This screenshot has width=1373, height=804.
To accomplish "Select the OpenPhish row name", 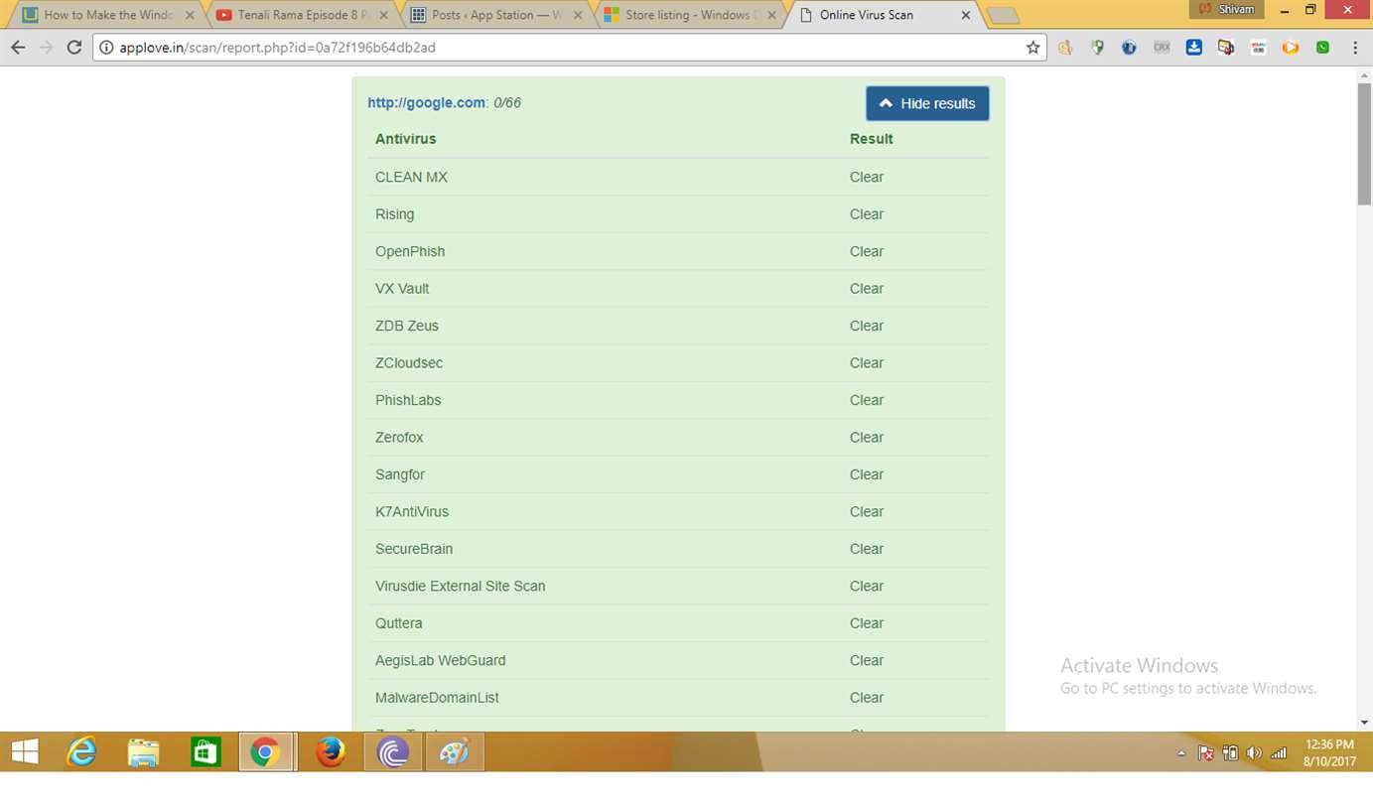I will [410, 251].
